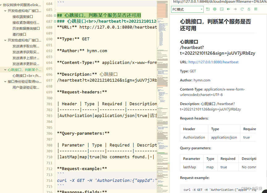Select the highlighted 心跳接口，判断某个... outline item

click(x=24, y=70)
